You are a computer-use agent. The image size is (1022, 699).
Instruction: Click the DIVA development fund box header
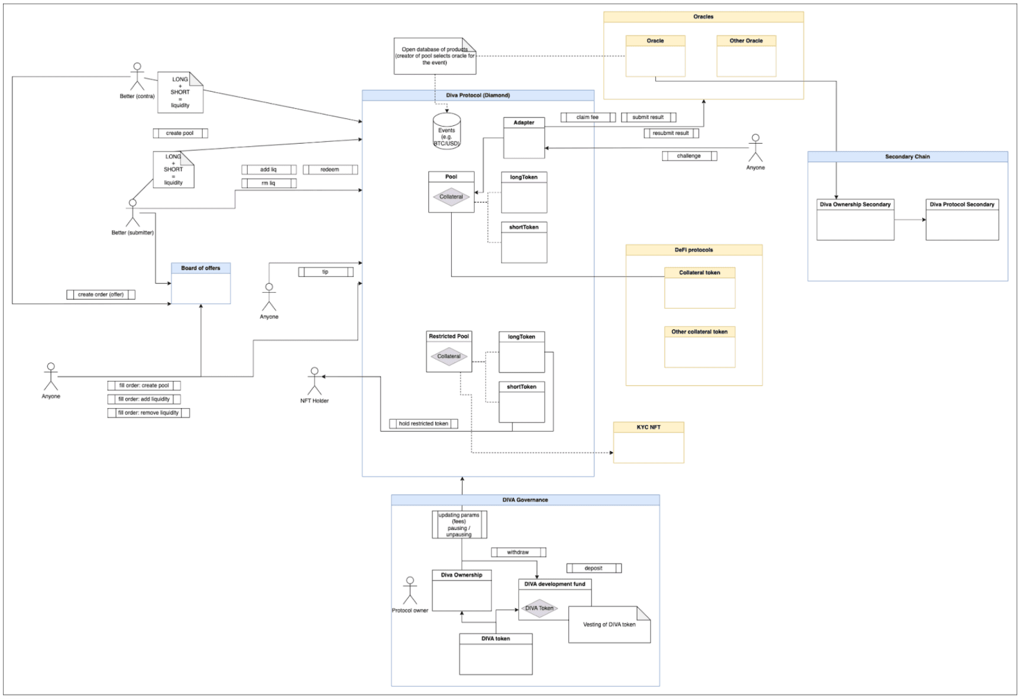pyautogui.click(x=555, y=584)
